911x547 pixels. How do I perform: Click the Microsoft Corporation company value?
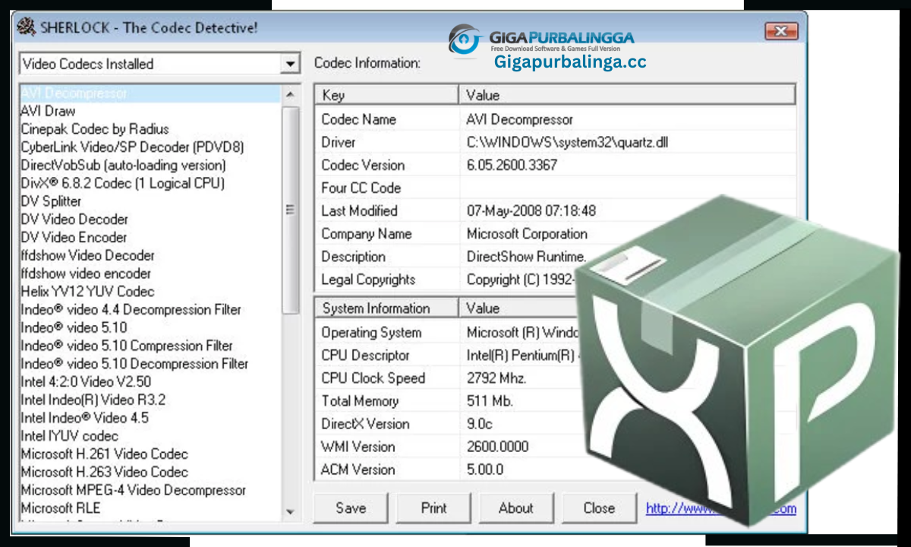[527, 233]
